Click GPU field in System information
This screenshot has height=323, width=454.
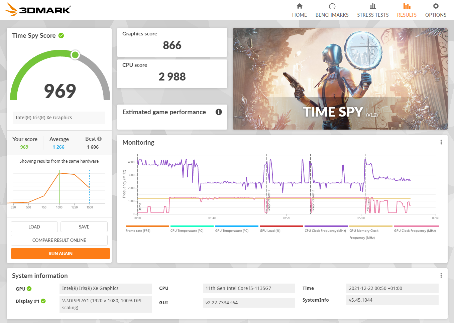click(x=106, y=289)
